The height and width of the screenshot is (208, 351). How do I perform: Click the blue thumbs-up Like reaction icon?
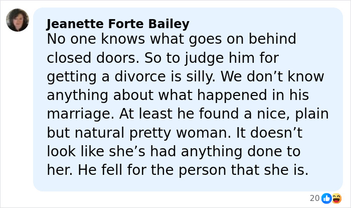tap(326, 198)
